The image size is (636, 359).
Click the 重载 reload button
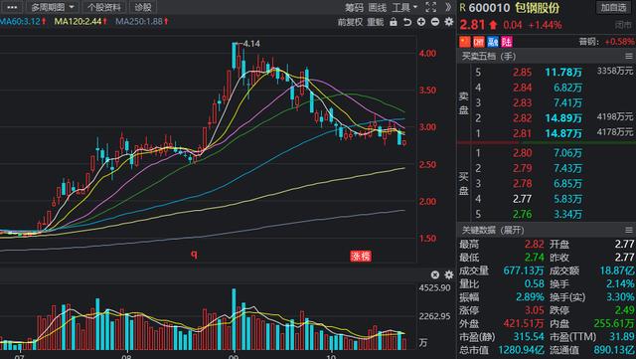(x=376, y=22)
